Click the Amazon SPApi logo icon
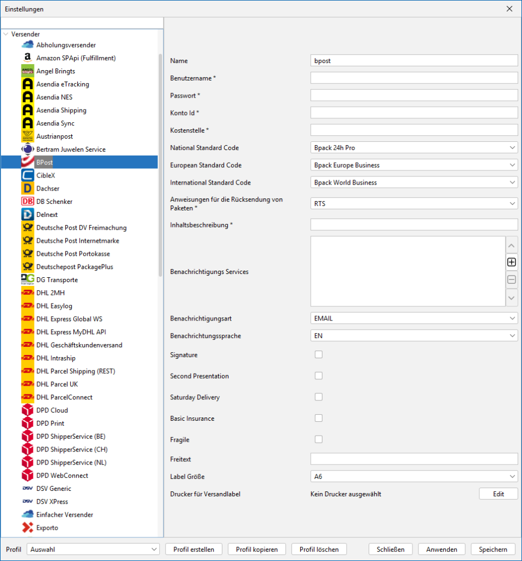This screenshot has width=522, height=561. pyautogui.click(x=27, y=58)
